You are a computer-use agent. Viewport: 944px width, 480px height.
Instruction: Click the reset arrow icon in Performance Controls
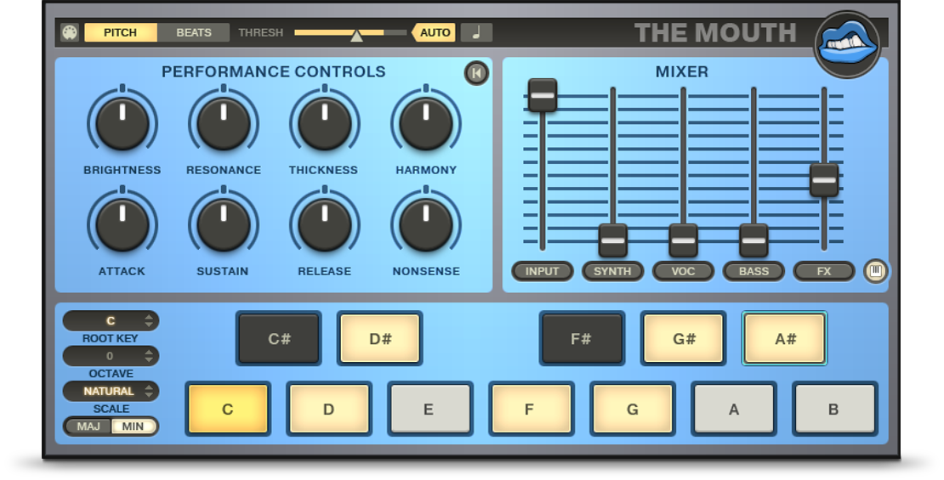tap(476, 74)
